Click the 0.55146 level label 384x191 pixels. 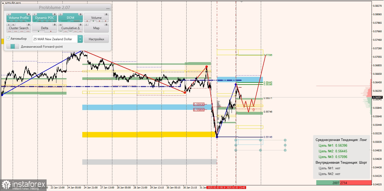pos(268,137)
